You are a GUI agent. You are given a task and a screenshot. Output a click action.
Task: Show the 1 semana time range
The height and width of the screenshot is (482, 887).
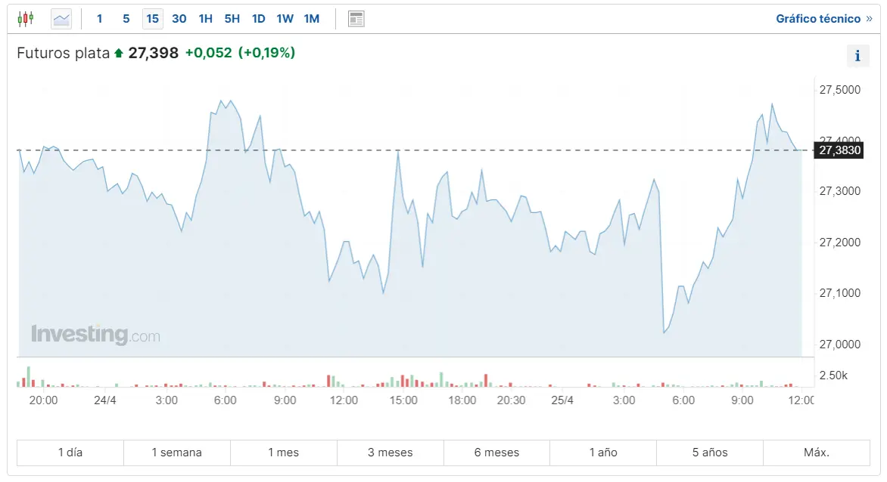coord(177,453)
